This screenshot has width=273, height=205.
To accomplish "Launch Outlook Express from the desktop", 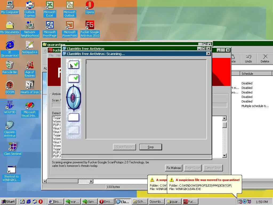I will pos(30,9).
